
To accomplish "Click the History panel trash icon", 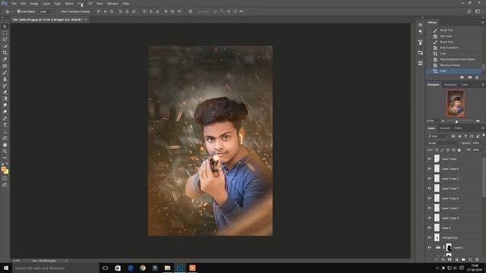I will [477, 77].
